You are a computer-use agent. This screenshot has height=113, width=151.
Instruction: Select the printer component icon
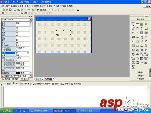tap(137, 54)
